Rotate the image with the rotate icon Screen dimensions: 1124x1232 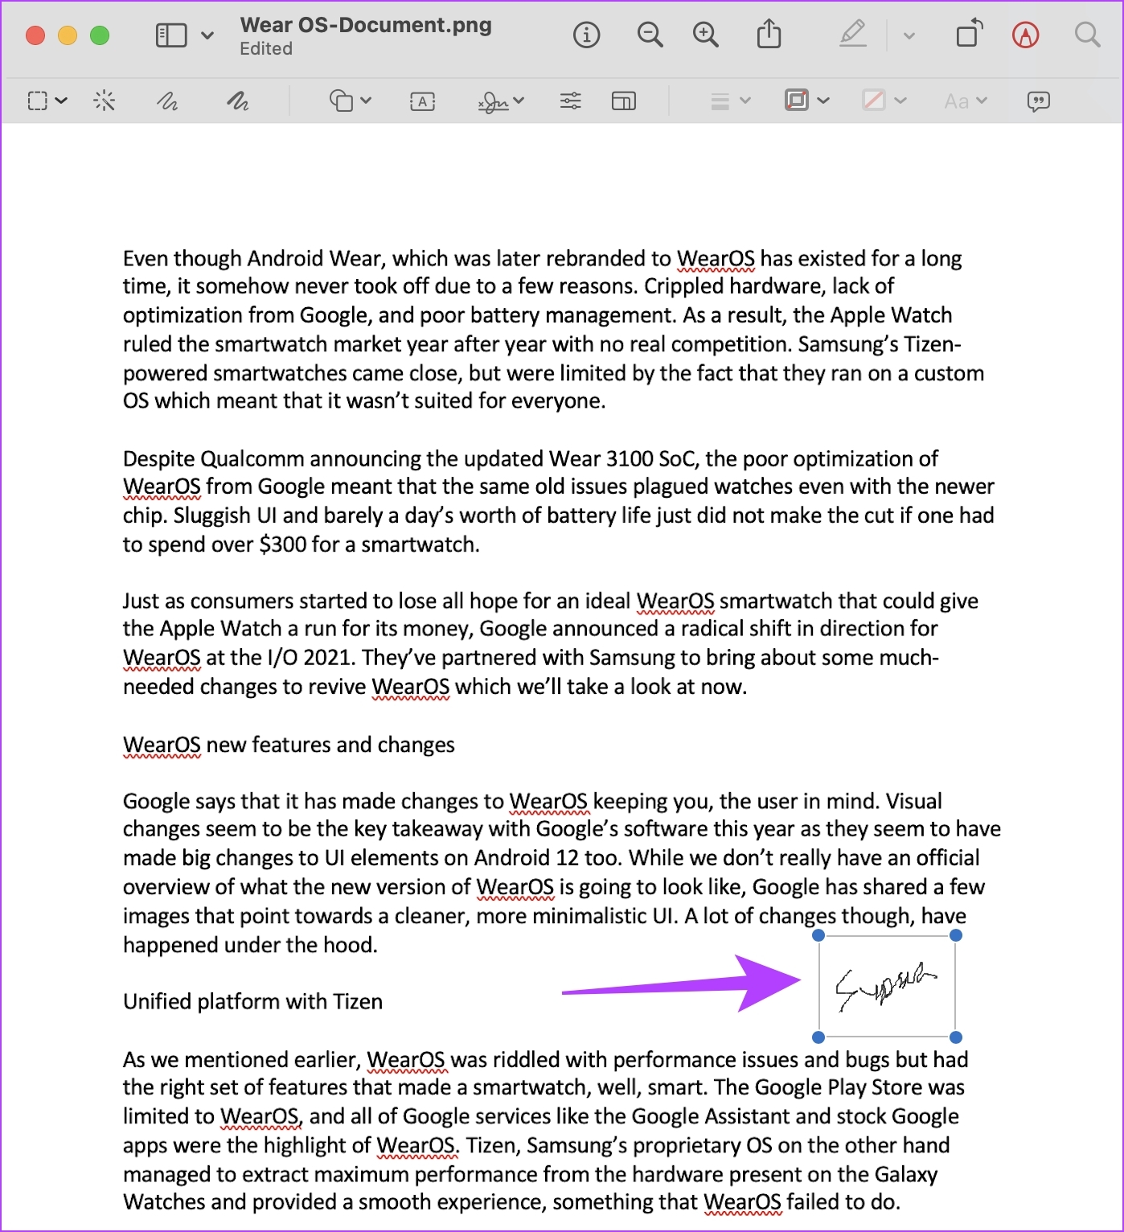tap(969, 34)
